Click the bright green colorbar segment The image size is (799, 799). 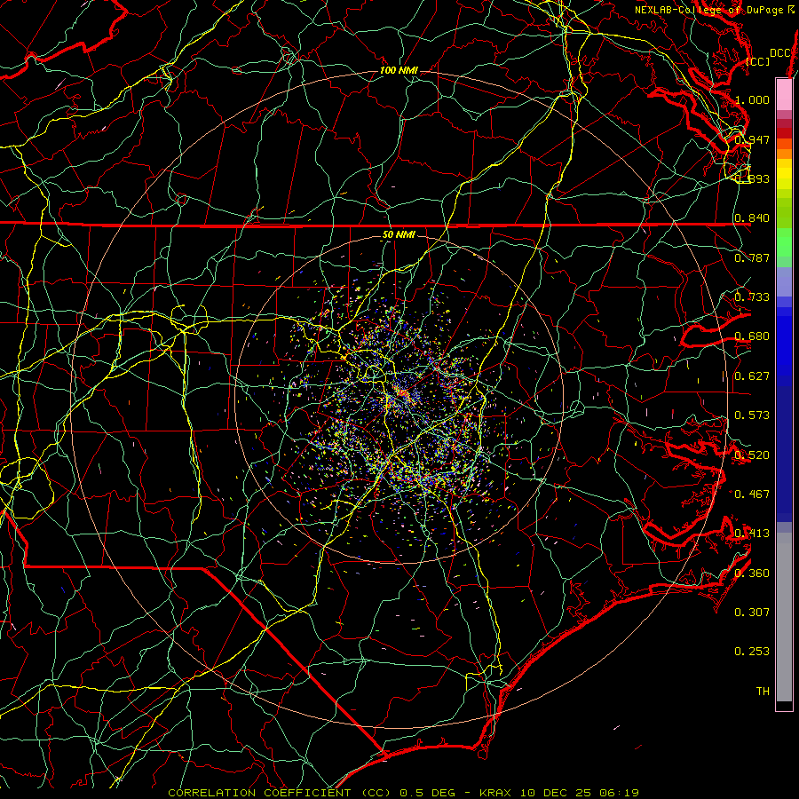784,242
